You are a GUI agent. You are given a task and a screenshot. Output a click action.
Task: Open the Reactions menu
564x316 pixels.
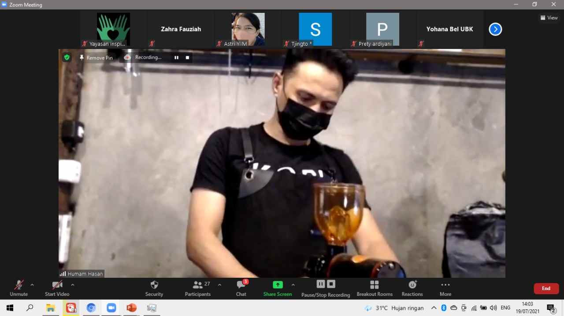[412, 288]
